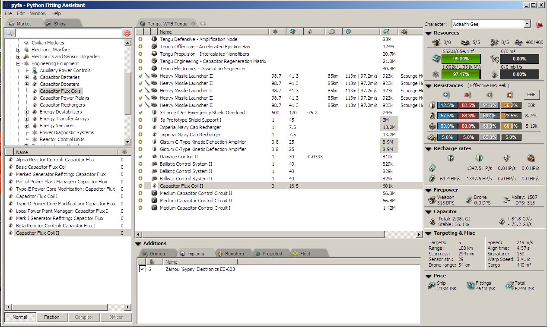Select Capacitor Rechargers category
547x327 pixels.
tap(62, 105)
